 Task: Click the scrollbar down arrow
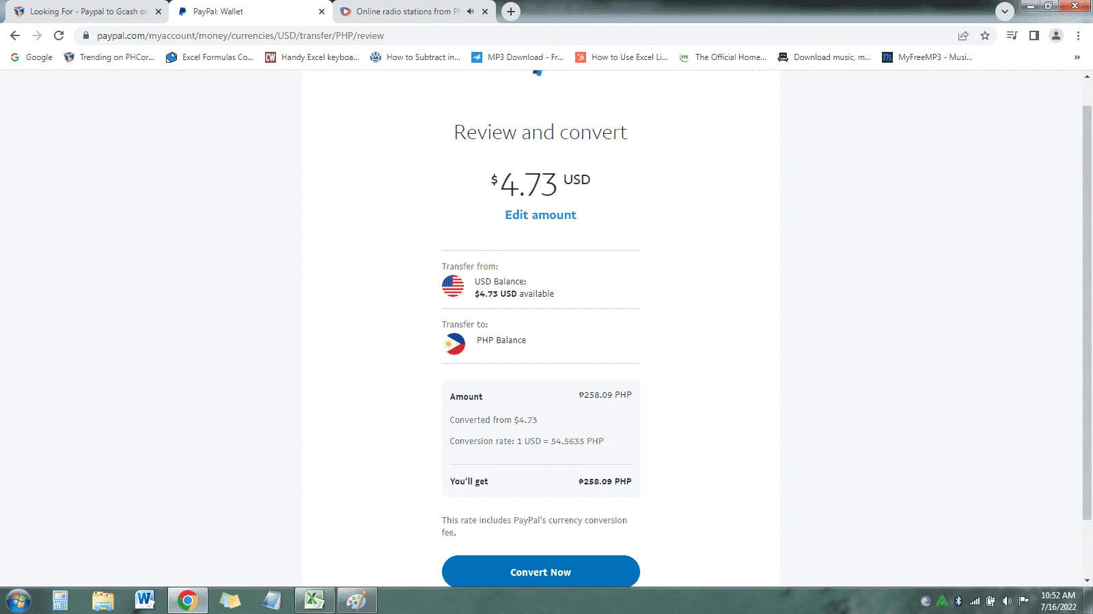point(1087,581)
